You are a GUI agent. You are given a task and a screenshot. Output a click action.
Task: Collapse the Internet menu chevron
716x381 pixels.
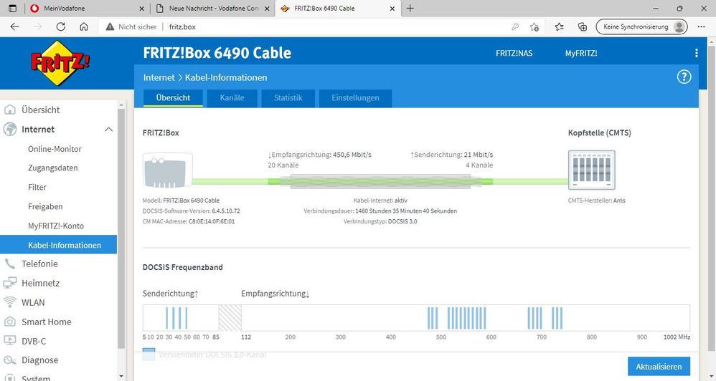click(108, 130)
